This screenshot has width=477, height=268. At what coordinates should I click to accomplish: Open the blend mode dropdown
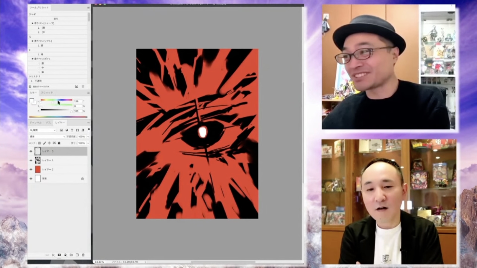[x=47, y=137]
